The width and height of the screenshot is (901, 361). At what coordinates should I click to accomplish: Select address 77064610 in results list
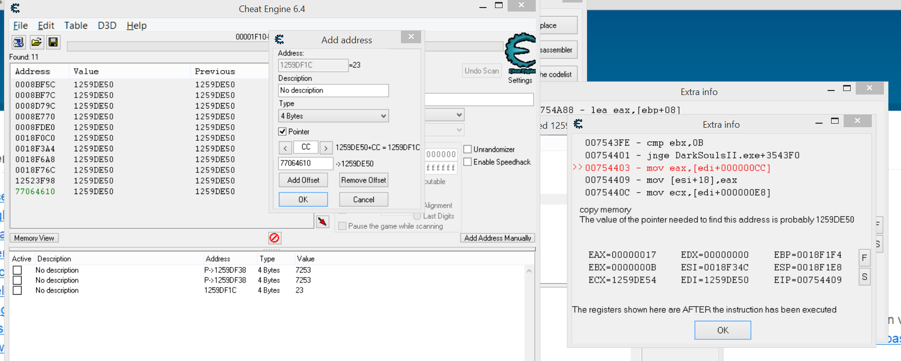pyautogui.click(x=35, y=192)
